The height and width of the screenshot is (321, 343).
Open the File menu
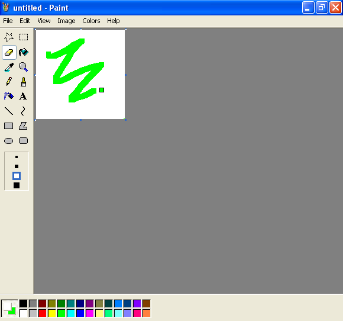click(8, 21)
